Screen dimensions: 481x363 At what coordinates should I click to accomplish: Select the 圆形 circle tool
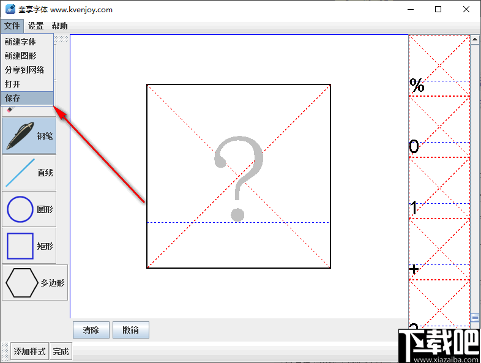point(29,209)
